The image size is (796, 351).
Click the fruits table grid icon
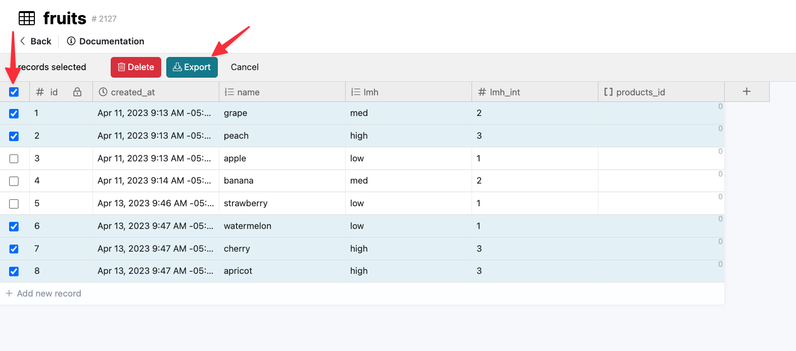[x=27, y=19]
